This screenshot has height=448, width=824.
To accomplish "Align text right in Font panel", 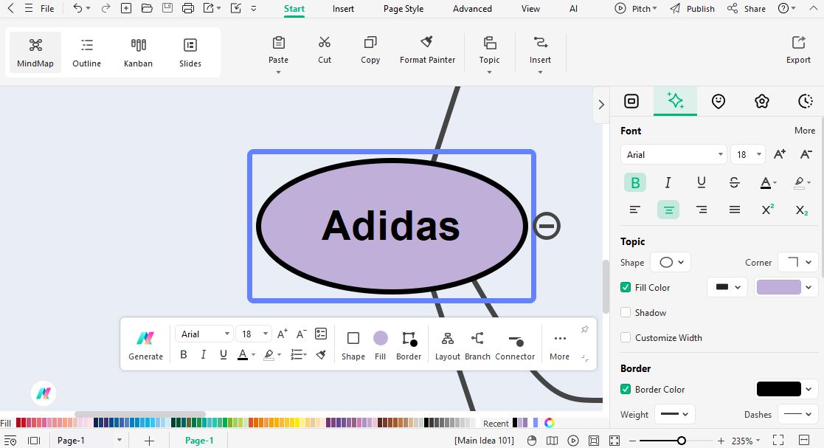I will [x=701, y=210].
